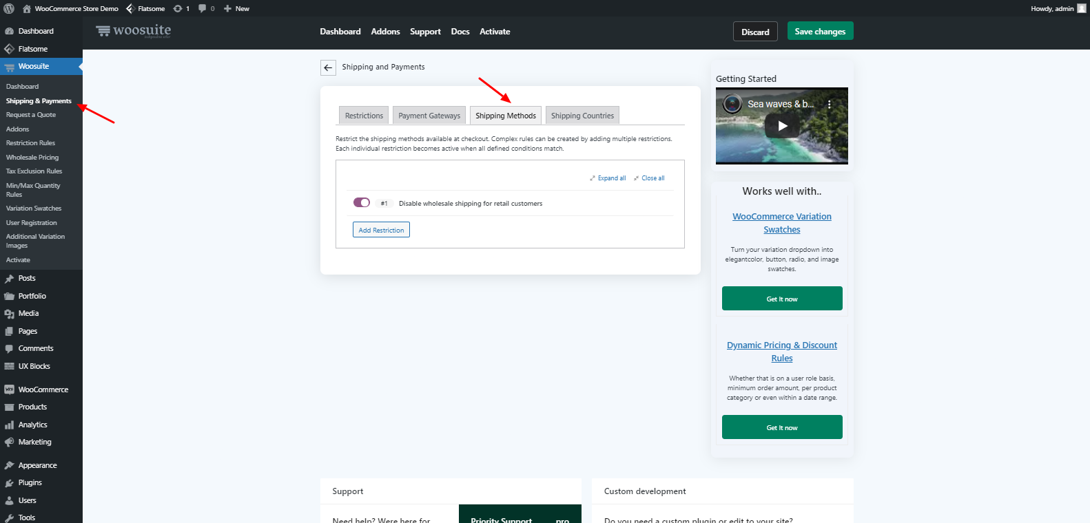Play the Sea waves video
This screenshot has height=523, width=1090.
(x=782, y=126)
